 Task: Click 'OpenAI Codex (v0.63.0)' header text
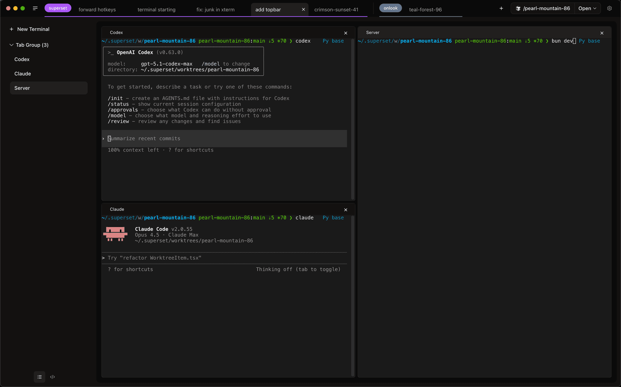click(150, 52)
